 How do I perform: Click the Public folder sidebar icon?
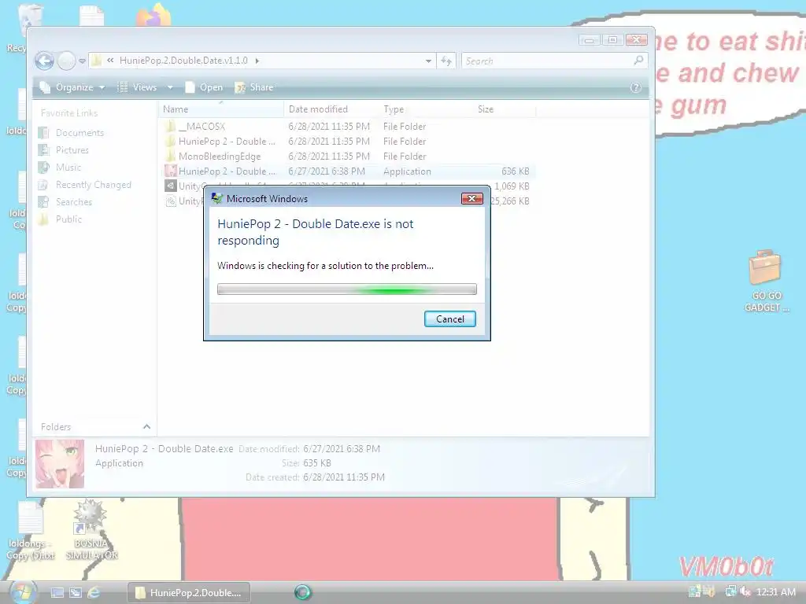click(44, 219)
